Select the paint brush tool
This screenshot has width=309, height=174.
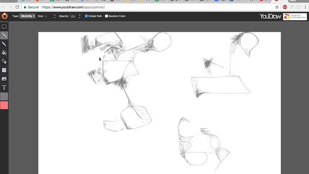click(4, 44)
